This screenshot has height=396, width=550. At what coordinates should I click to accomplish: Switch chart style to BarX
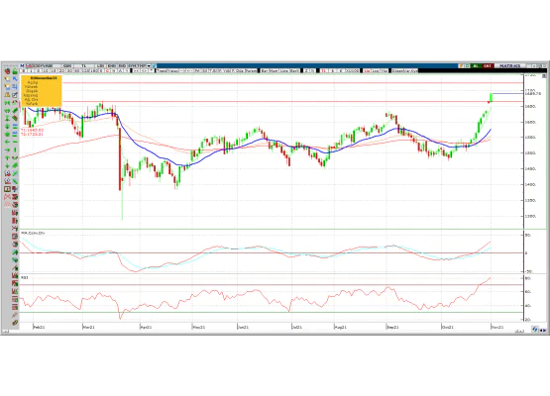coord(294,70)
